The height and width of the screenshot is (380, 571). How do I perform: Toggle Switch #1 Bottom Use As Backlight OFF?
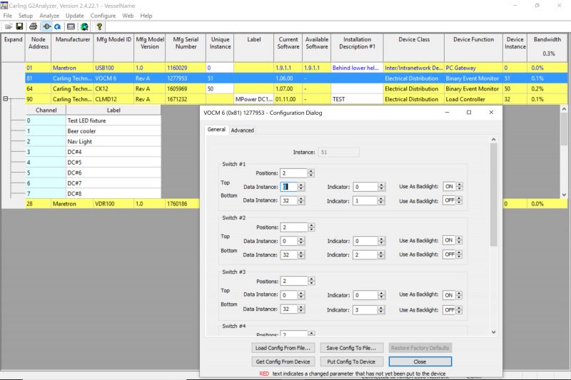[x=453, y=200]
